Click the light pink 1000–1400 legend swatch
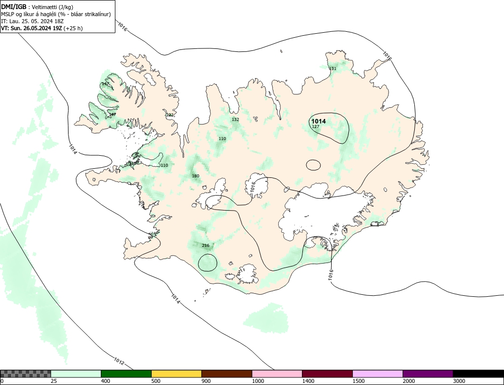Viewport: 504px width, 385px height. pos(277,374)
